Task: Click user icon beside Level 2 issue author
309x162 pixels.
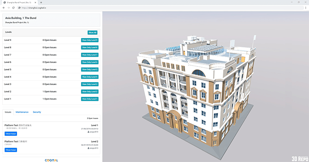Action: tap(89, 148)
